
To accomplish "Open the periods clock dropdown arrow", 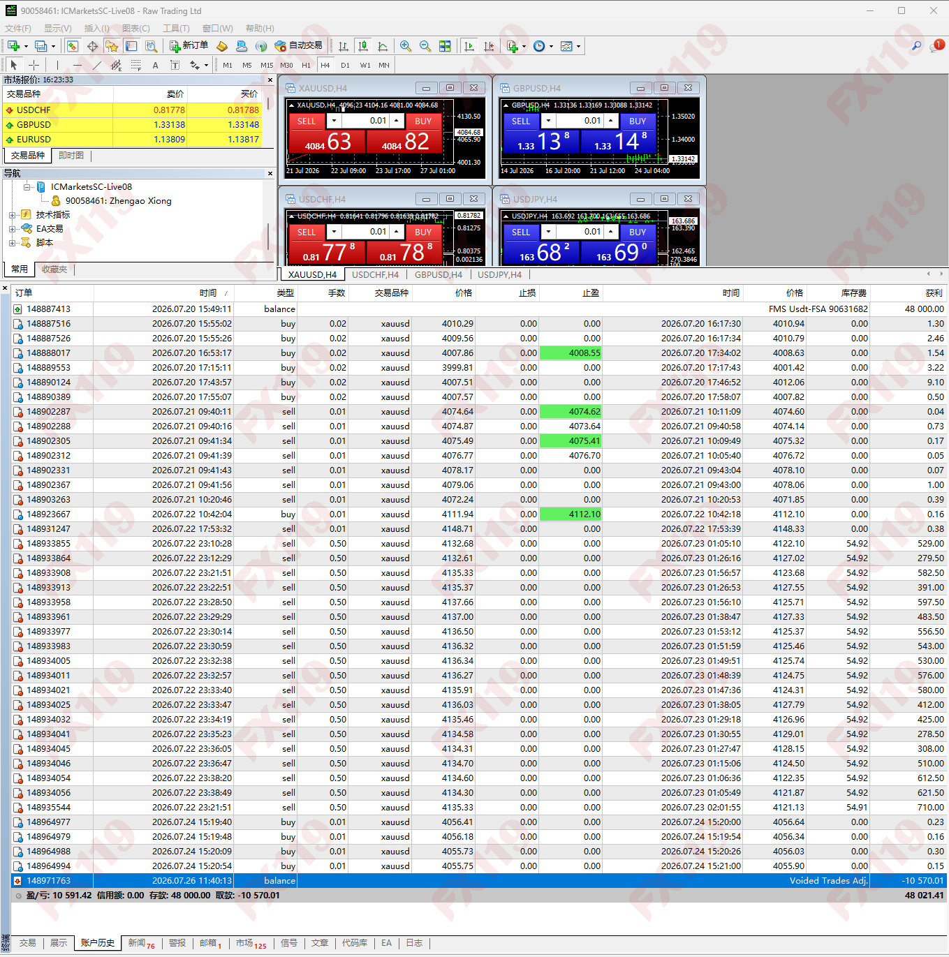I will [551, 47].
